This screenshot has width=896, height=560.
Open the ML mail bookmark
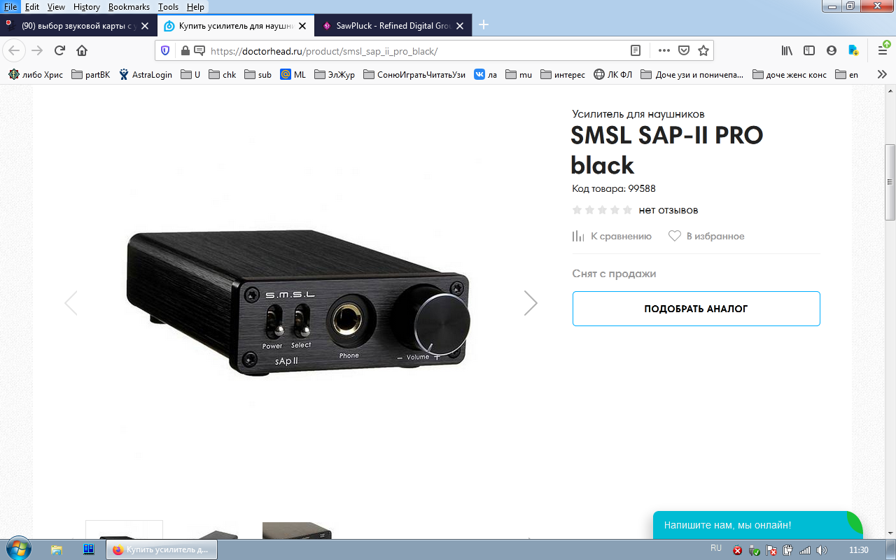pos(293,75)
